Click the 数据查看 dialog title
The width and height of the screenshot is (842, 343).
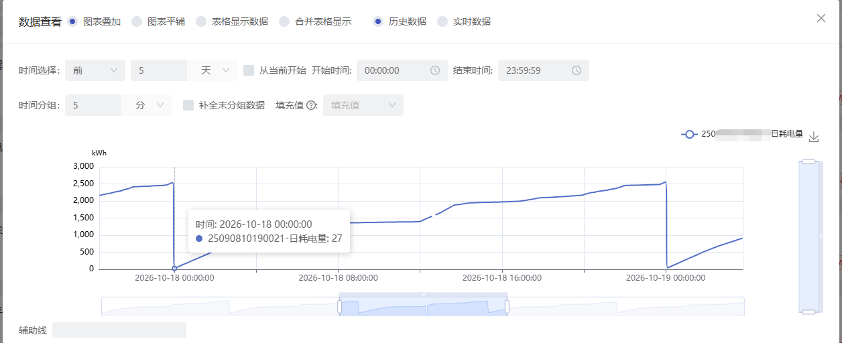40,21
